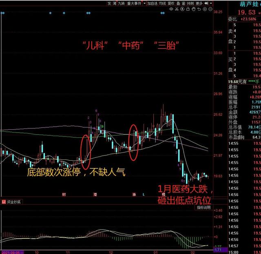Viewport: 261px width, 254px height.
Task: Open the 更多 more menu
Action: 199,3
